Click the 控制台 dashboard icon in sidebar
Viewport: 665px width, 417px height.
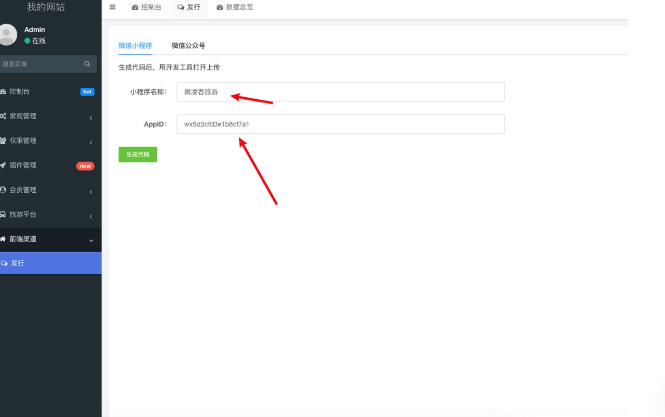3,92
